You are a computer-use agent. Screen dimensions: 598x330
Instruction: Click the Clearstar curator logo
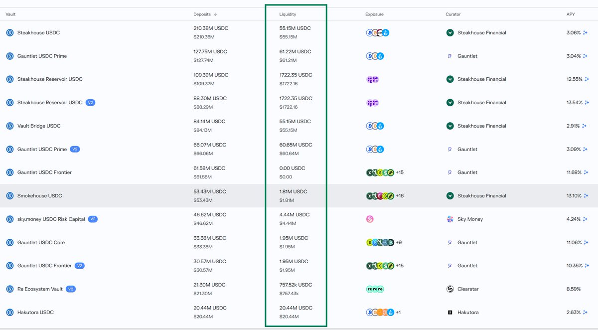click(x=450, y=289)
